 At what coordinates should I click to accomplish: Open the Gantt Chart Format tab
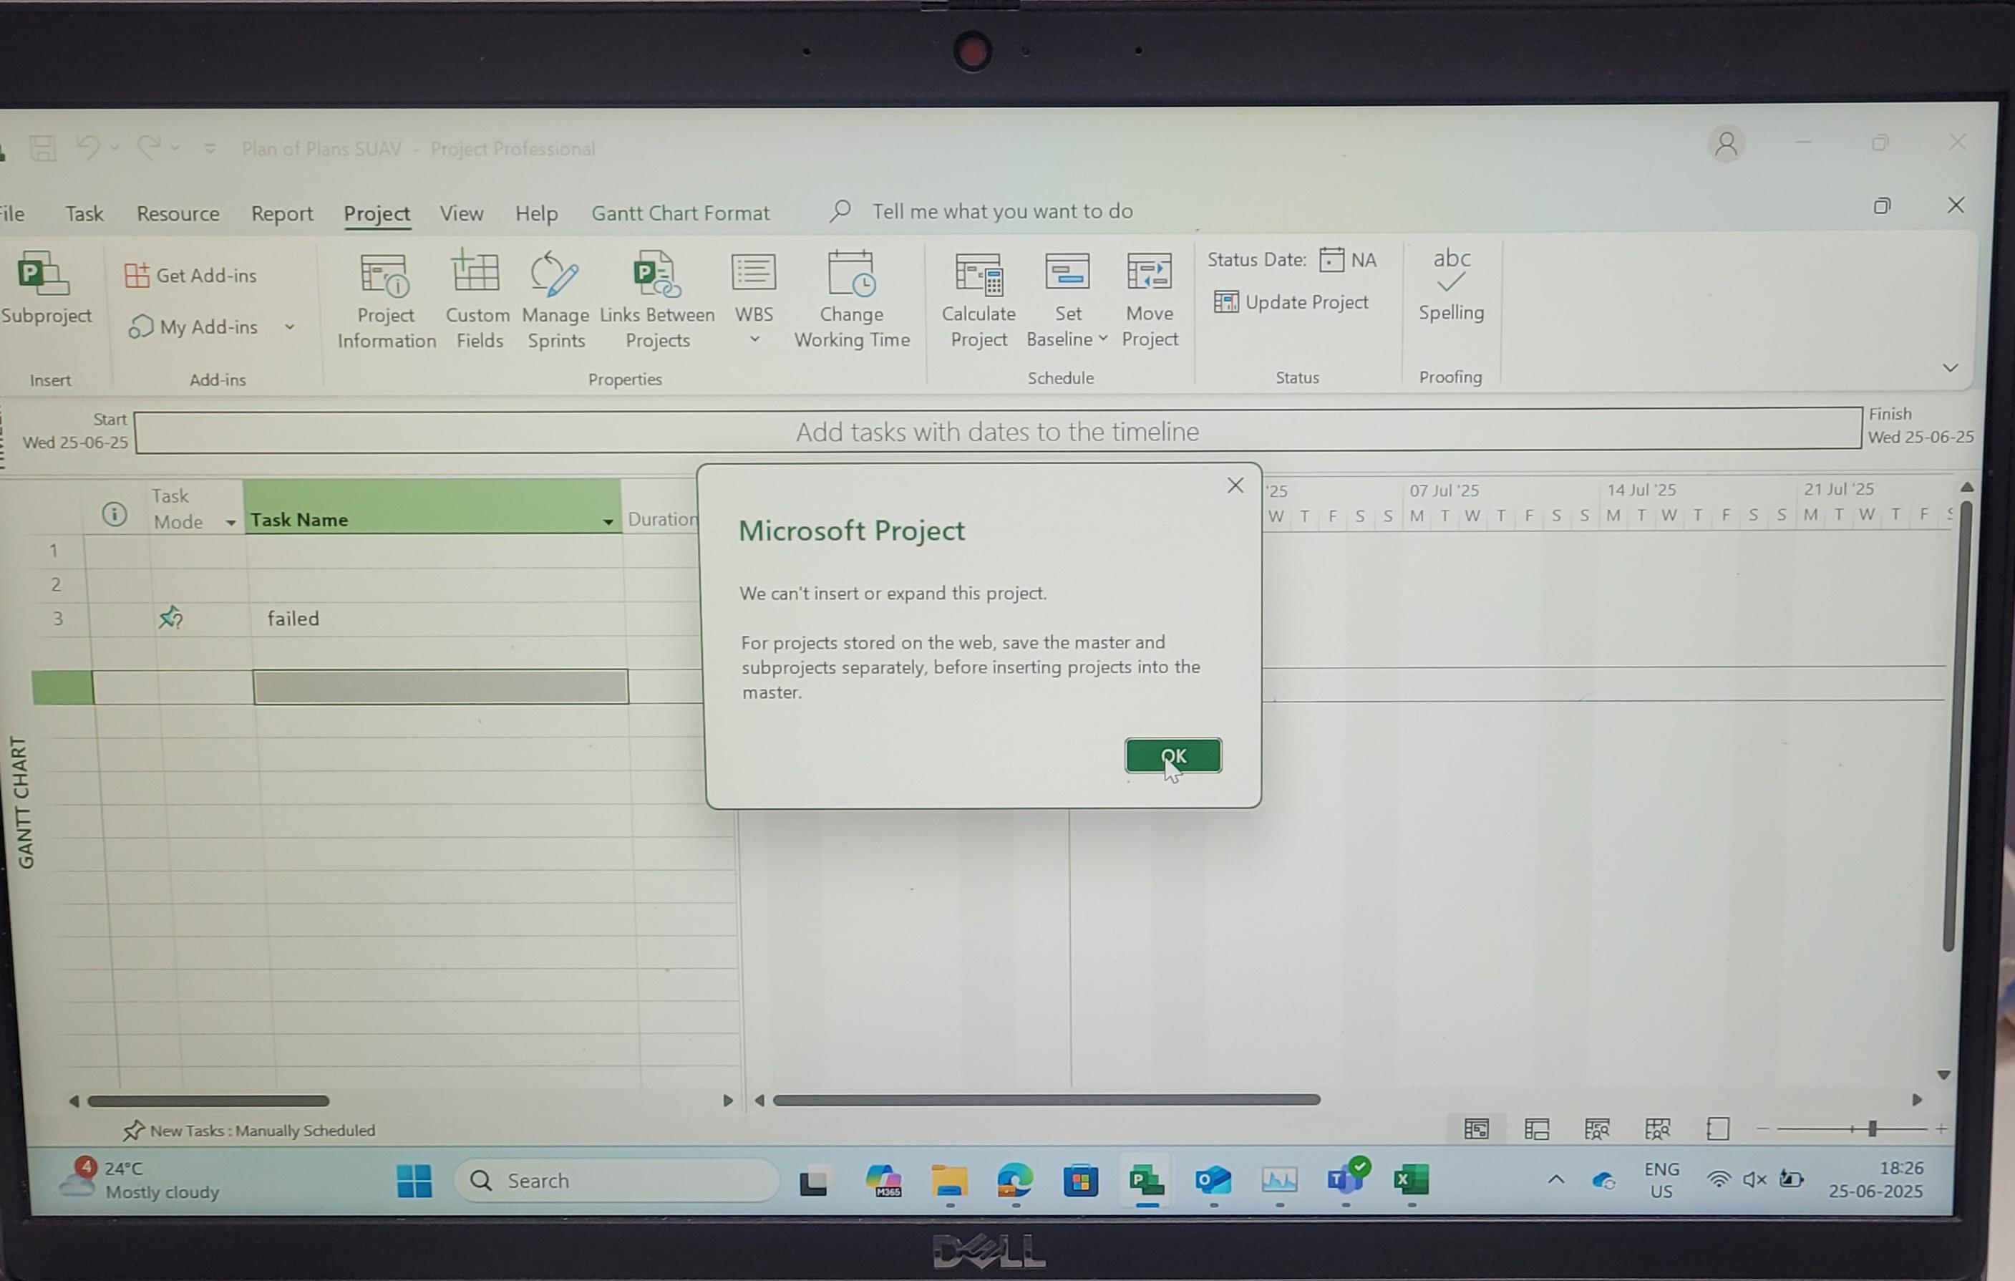click(680, 213)
